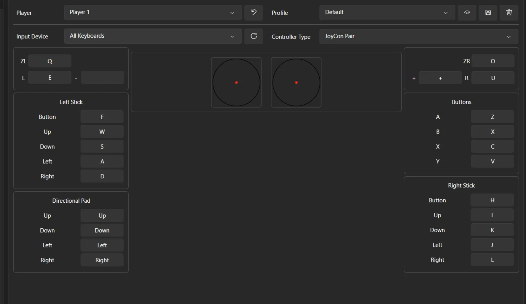Change Directional Pad Down binding

pyautogui.click(x=102, y=230)
